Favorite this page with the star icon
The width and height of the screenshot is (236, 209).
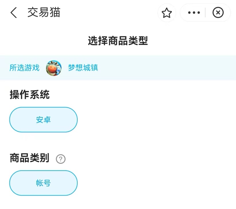pos(167,13)
